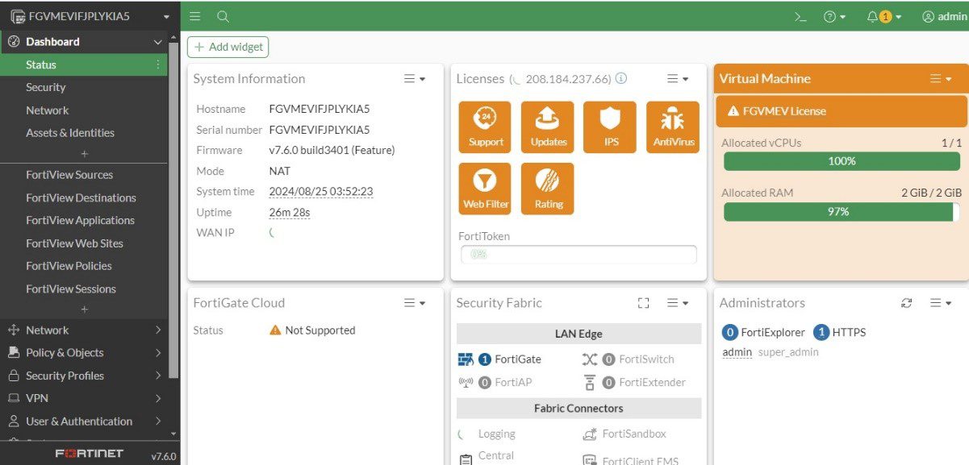Image resolution: width=969 pixels, height=465 pixels.
Task: Click the Allocated RAM progress bar
Action: [x=842, y=212]
